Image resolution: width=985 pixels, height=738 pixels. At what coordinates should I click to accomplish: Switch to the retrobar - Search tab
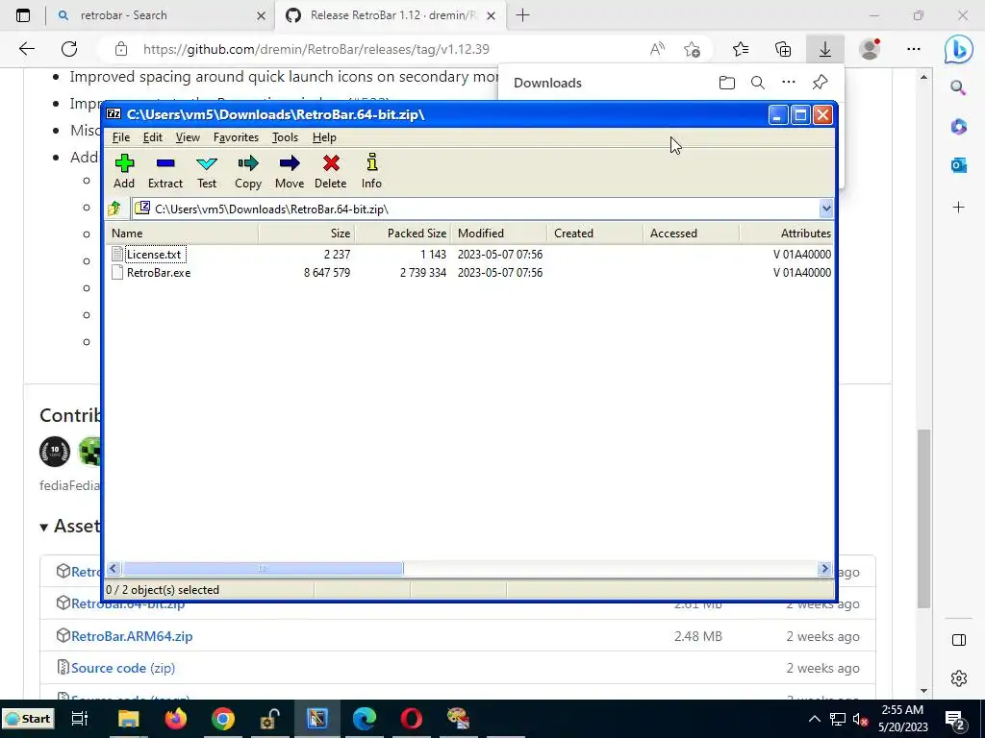click(157, 15)
